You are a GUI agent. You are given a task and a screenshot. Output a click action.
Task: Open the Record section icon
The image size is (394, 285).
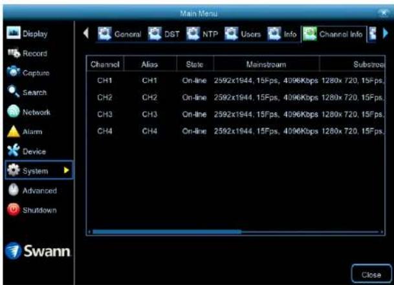click(14, 53)
